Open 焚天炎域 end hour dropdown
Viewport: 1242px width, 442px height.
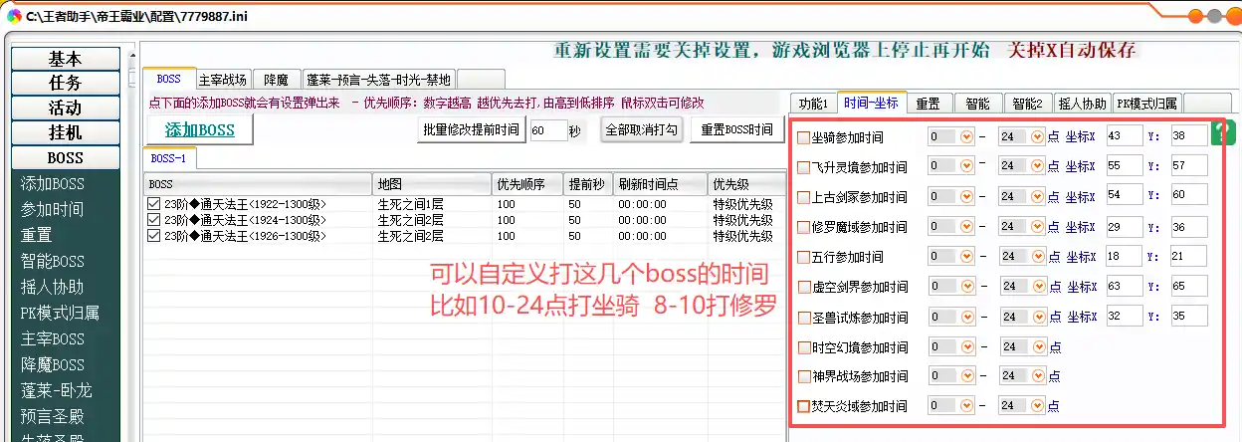(x=1037, y=406)
